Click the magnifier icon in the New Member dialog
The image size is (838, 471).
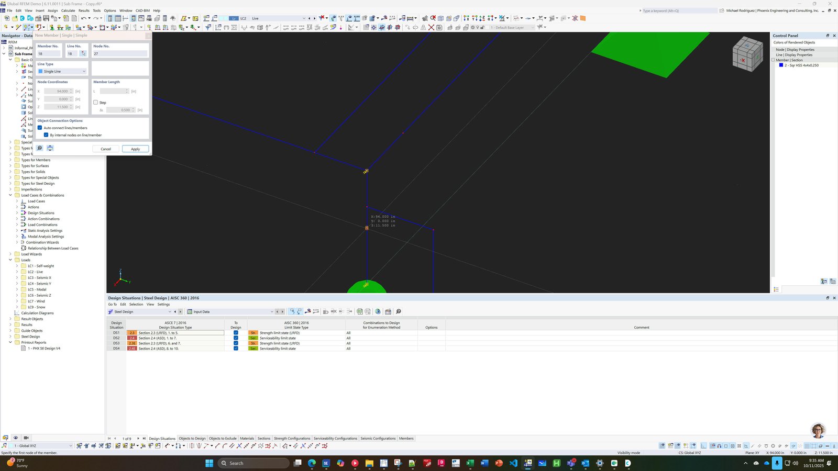(39, 148)
